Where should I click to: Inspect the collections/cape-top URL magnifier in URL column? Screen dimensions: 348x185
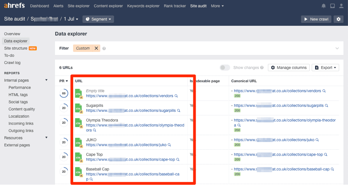[x=178, y=159]
